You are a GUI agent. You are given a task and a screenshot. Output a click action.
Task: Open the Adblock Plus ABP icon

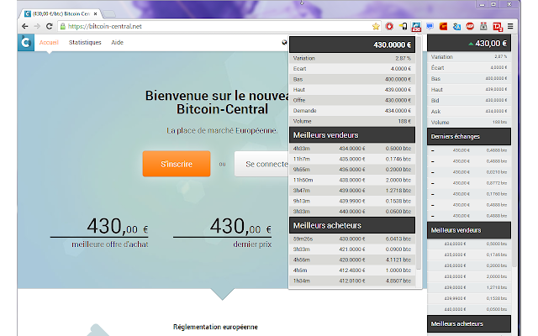coord(470,26)
